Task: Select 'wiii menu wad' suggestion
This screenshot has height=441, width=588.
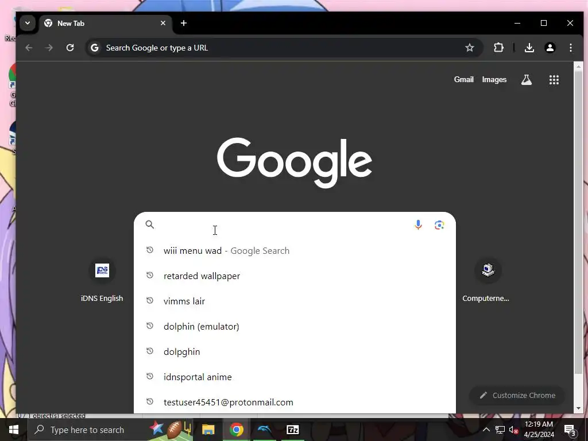Action: point(295,250)
